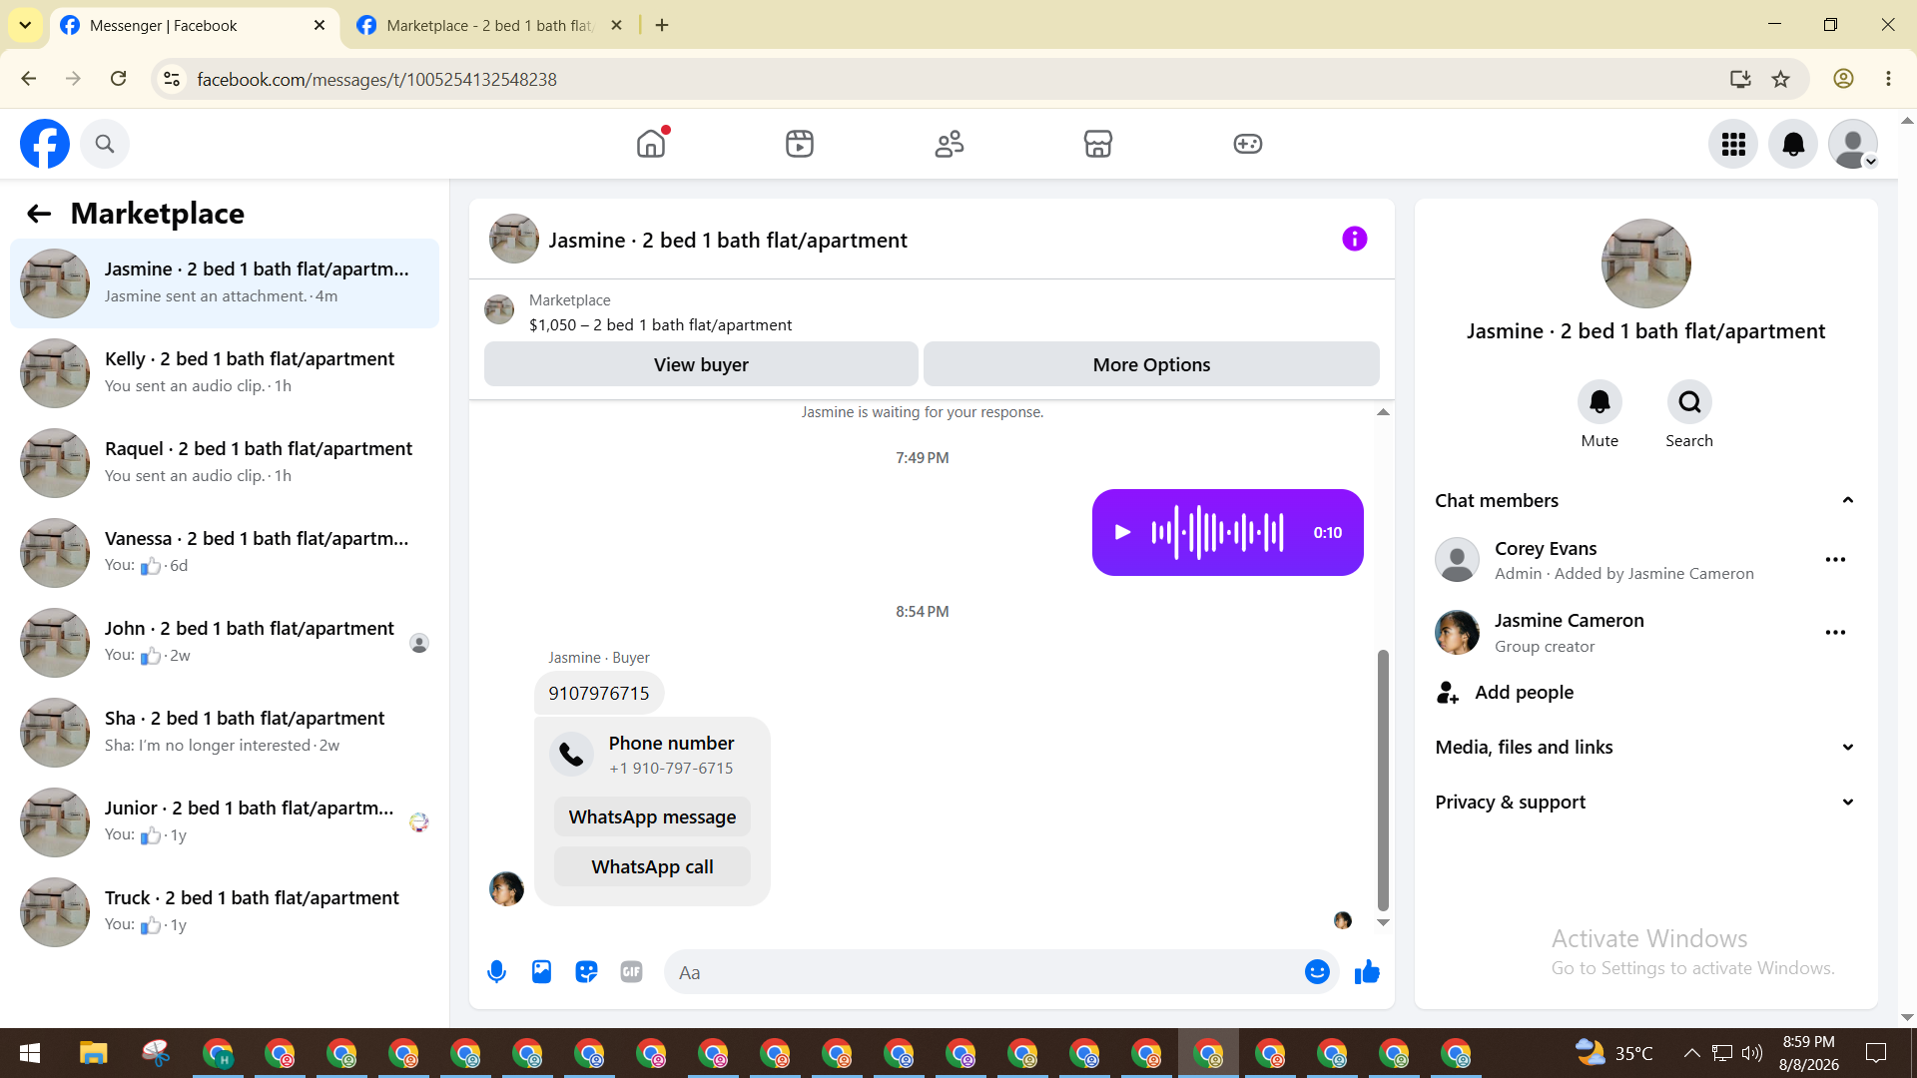This screenshot has height=1078, width=1917.
Task: Open a new browser tab
Action: [x=662, y=26]
